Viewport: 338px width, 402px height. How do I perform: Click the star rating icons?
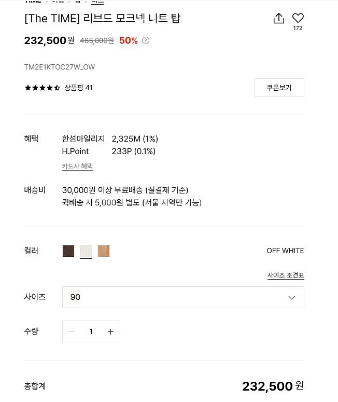tap(43, 88)
